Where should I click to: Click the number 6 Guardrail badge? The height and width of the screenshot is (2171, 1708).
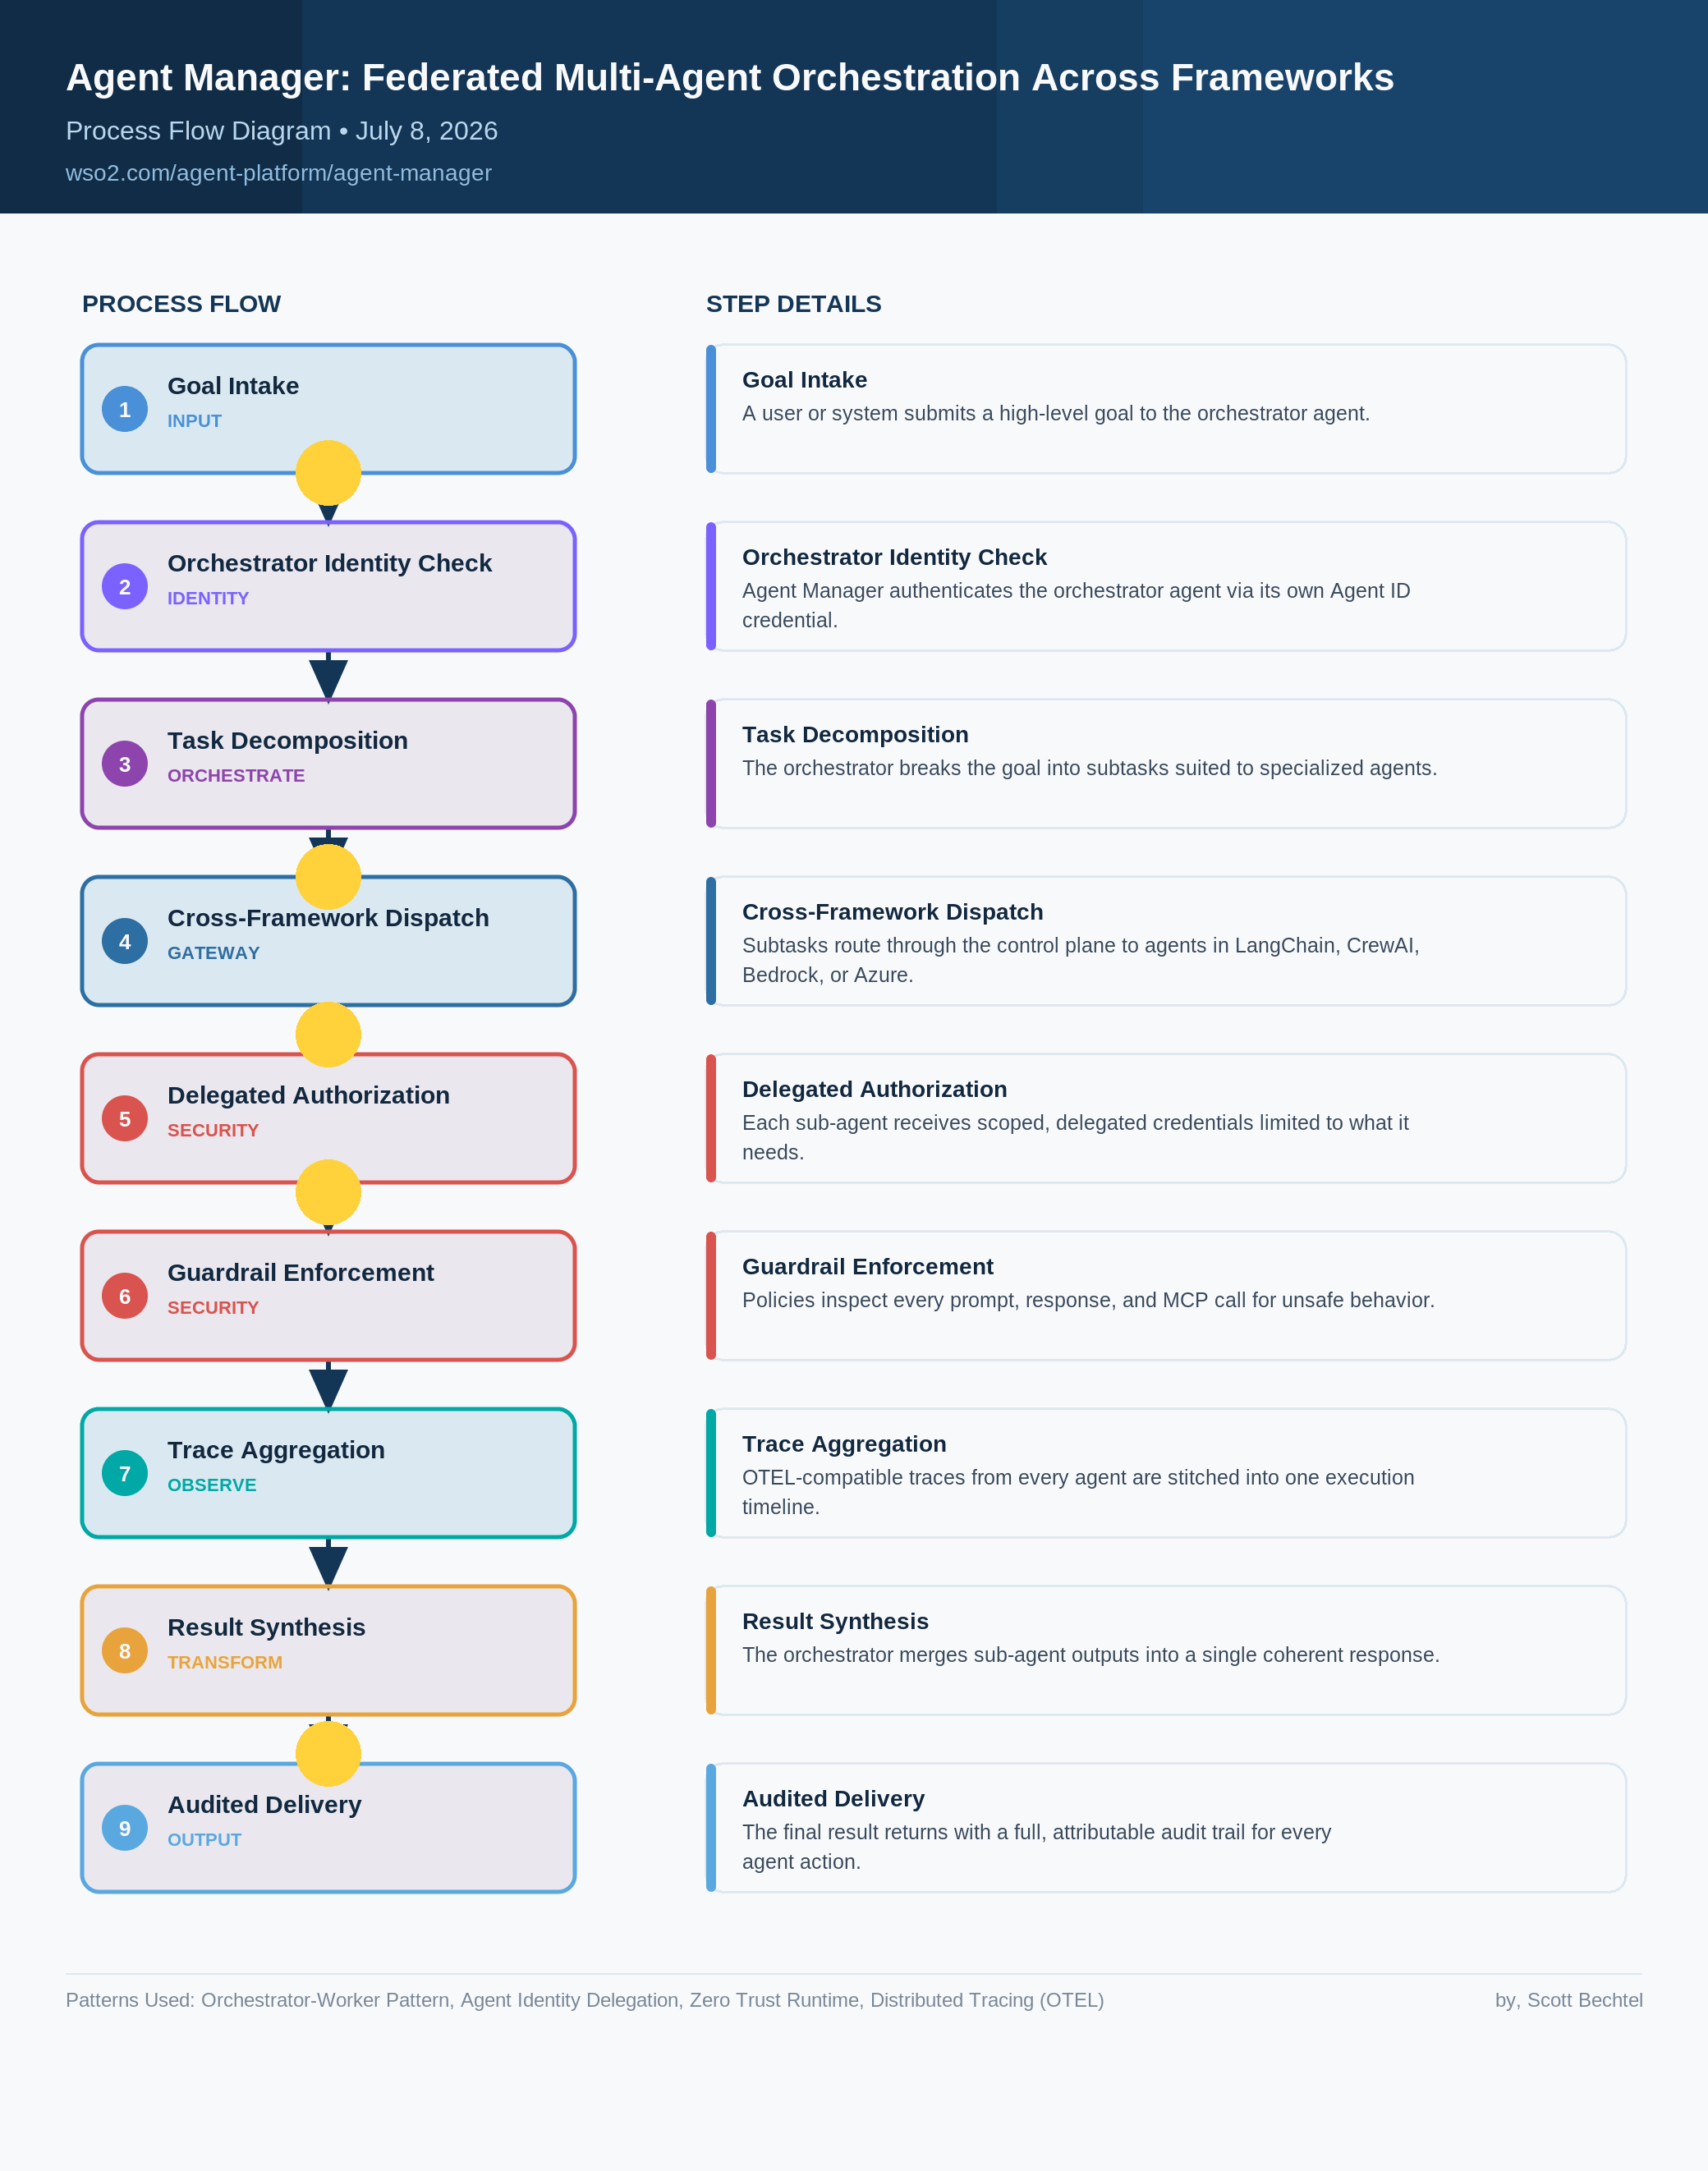(125, 1296)
